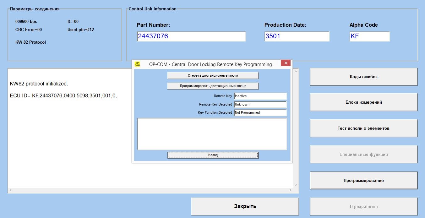425x218 pixels.
Task: Select the Key Function Detected field
Action: [260, 112]
